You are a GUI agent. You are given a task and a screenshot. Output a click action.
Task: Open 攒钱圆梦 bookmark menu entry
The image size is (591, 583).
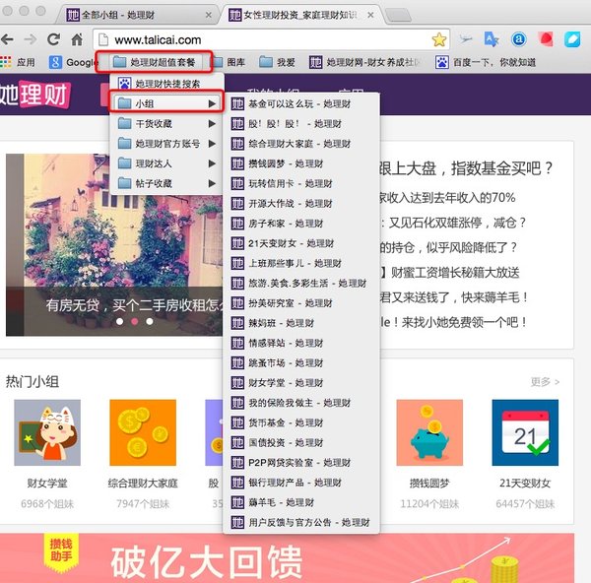click(x=300, y=163)
